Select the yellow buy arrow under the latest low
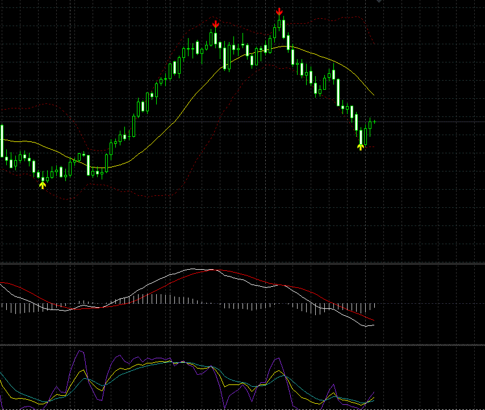Screen dimensions: 485x410 pos(361,147)
